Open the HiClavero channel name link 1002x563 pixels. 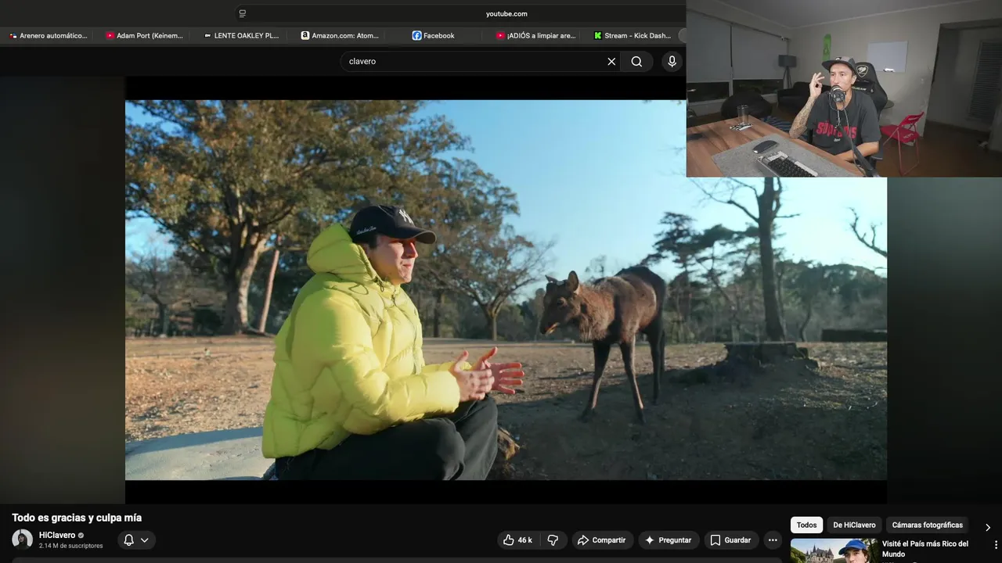coord(57,536)
